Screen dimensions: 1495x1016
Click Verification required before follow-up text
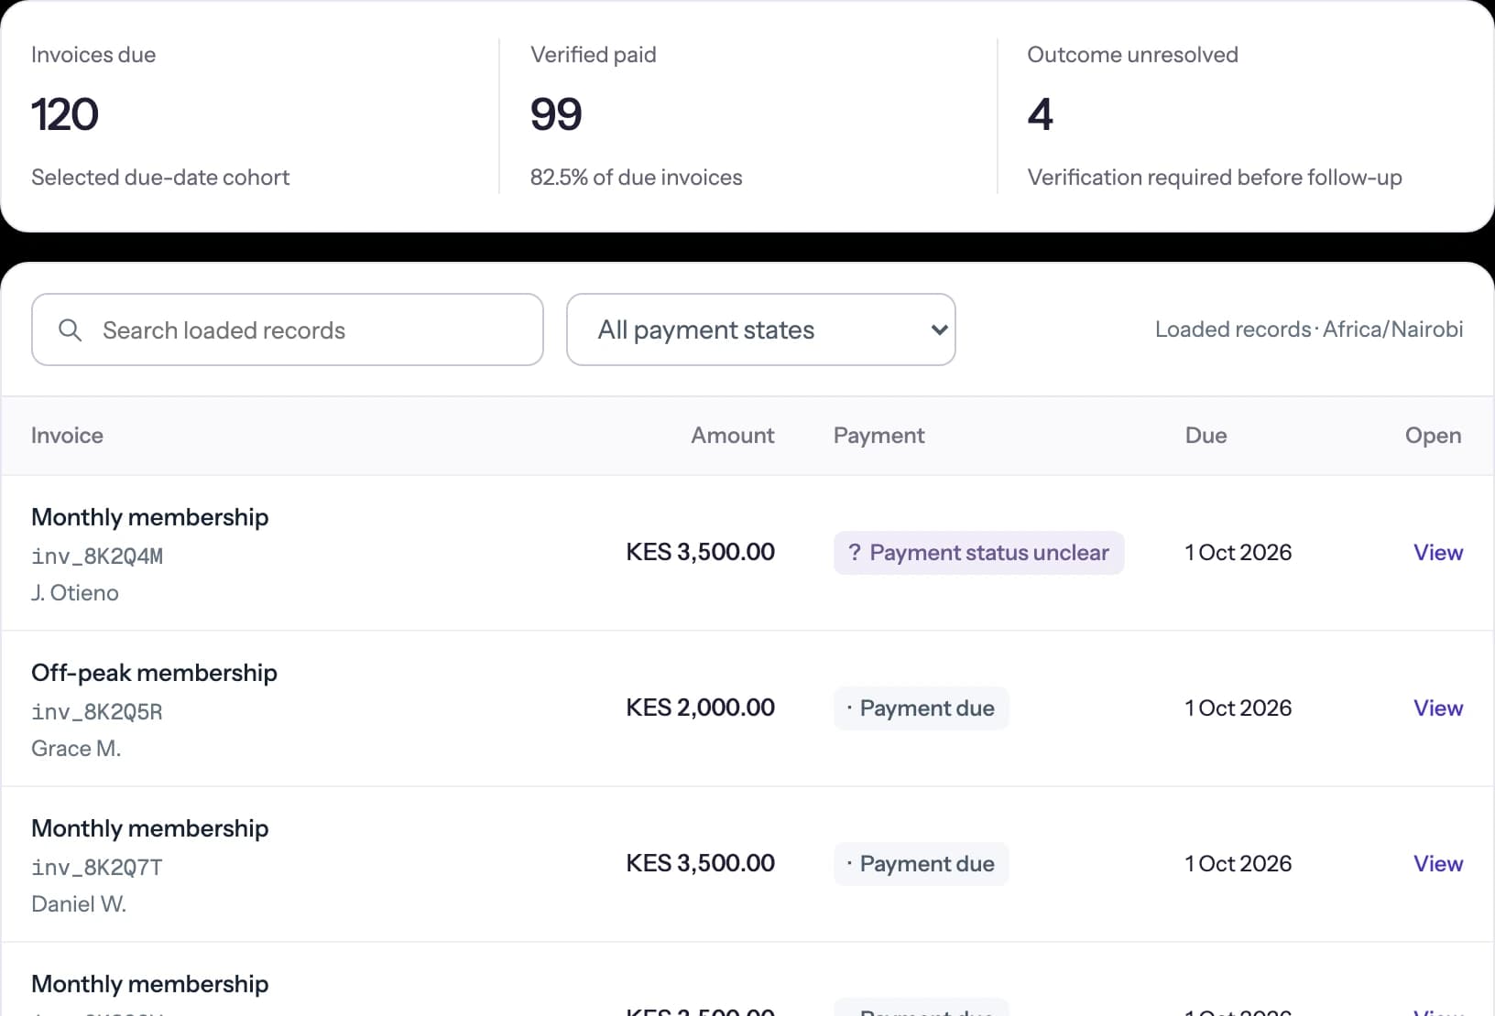click(1215, 178)
